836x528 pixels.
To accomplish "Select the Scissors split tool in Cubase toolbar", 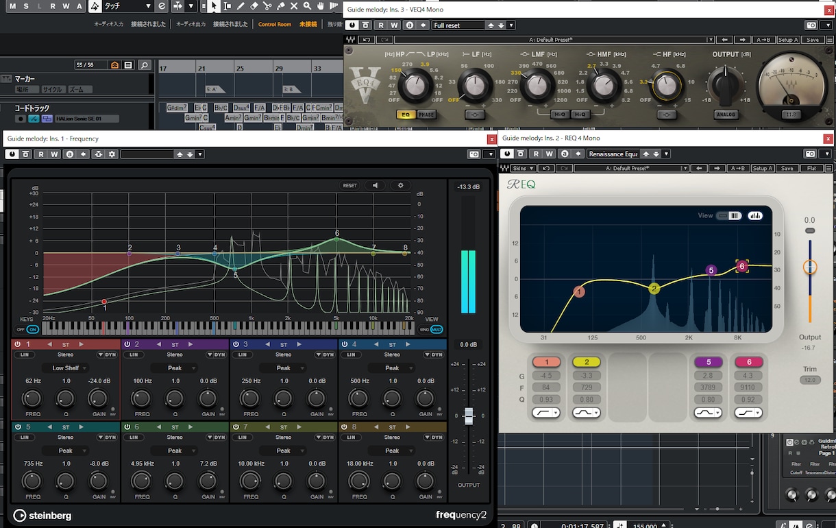I will pos(267,6).
